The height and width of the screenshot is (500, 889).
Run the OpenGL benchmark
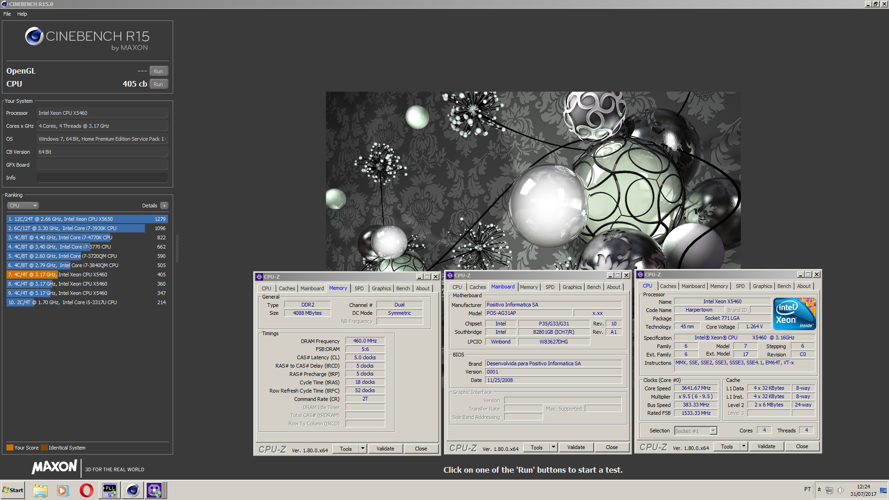(158, 71)
